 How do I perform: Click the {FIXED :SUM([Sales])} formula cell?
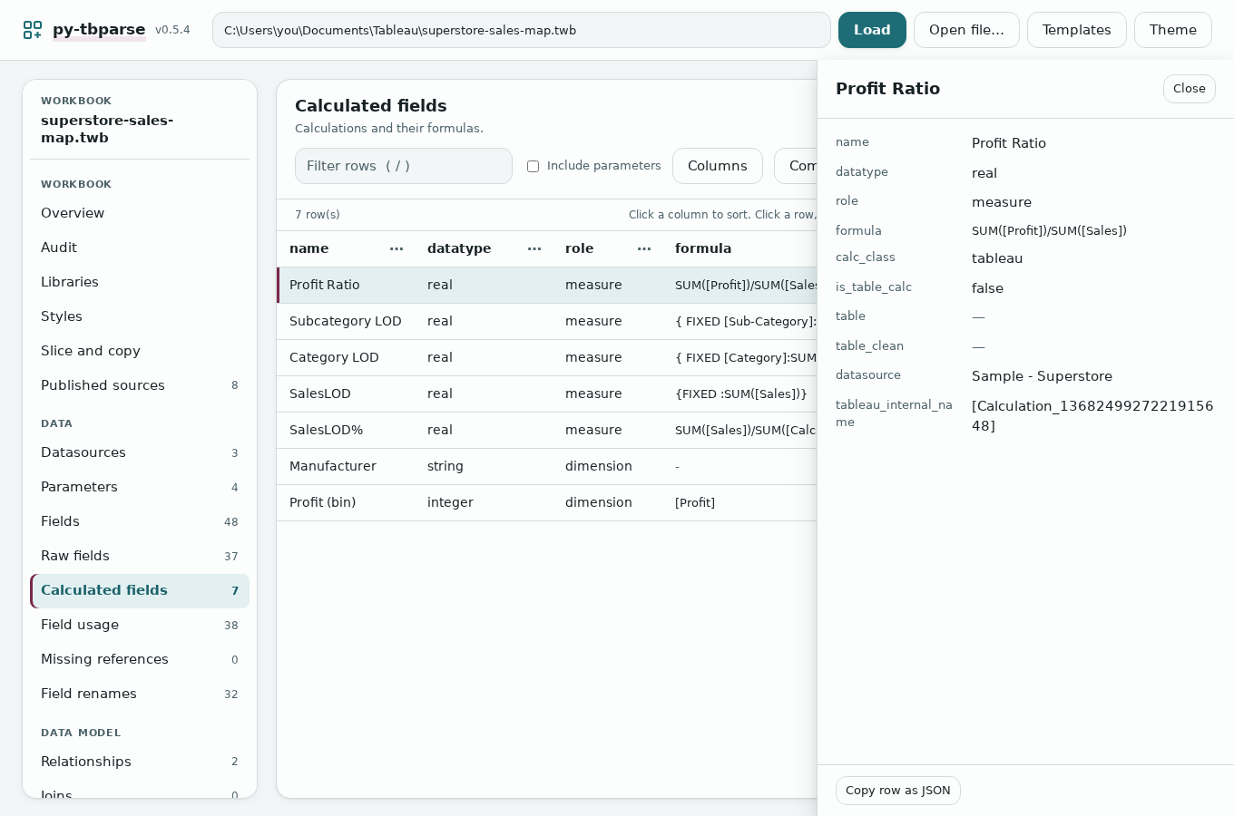[741, 393]
